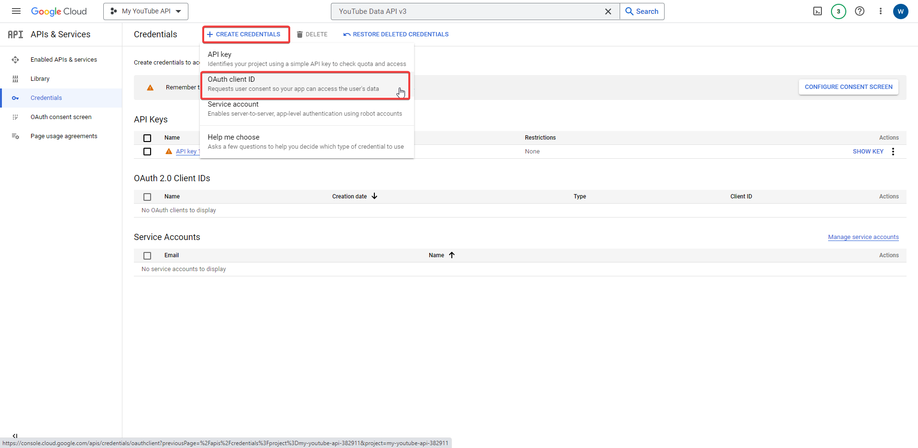Clear the search box with X icon

[x=608, y=11]
